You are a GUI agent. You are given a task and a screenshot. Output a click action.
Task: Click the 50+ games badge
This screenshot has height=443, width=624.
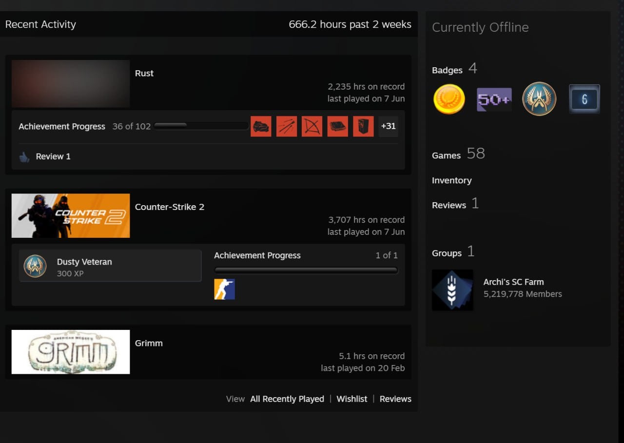[494, 99]
